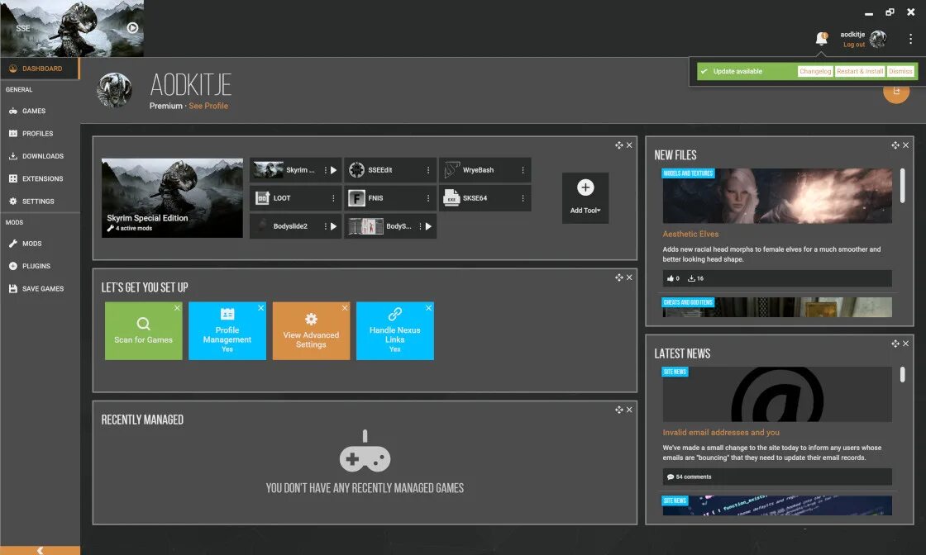The width and height of the screenshot is (926, 555).
Task: Click the orange export icon below the header
Action: pos(896,92)
